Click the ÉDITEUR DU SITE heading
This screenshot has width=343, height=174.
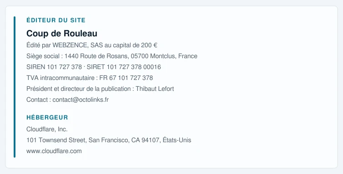click(x=56, y=20)
